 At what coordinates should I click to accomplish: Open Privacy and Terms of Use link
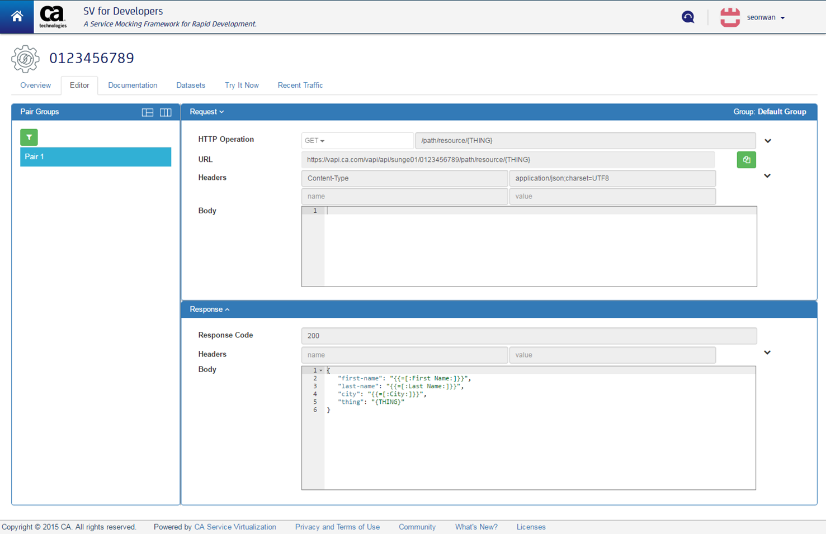pos(337,527)
